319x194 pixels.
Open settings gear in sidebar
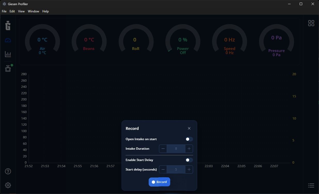8,185
